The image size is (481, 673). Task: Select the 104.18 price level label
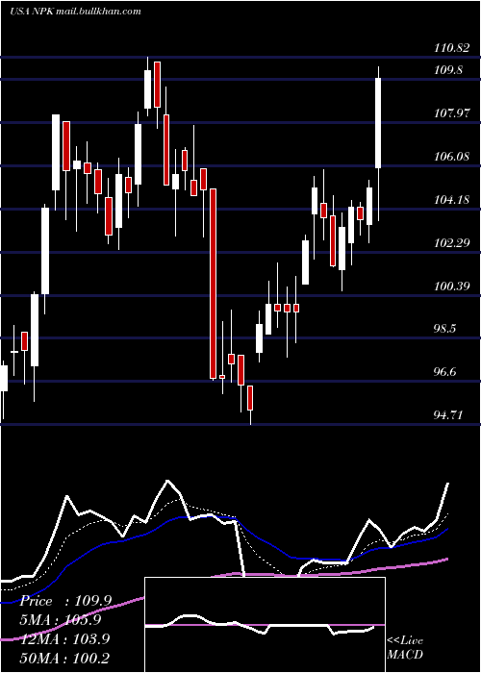(x=451, y=200)
